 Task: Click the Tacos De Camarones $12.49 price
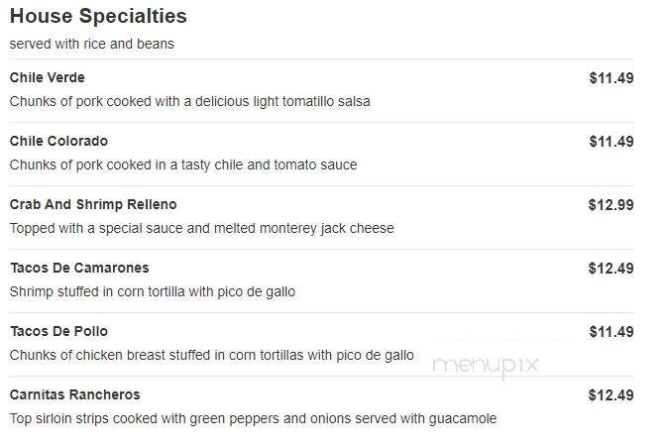coord(610,269)
